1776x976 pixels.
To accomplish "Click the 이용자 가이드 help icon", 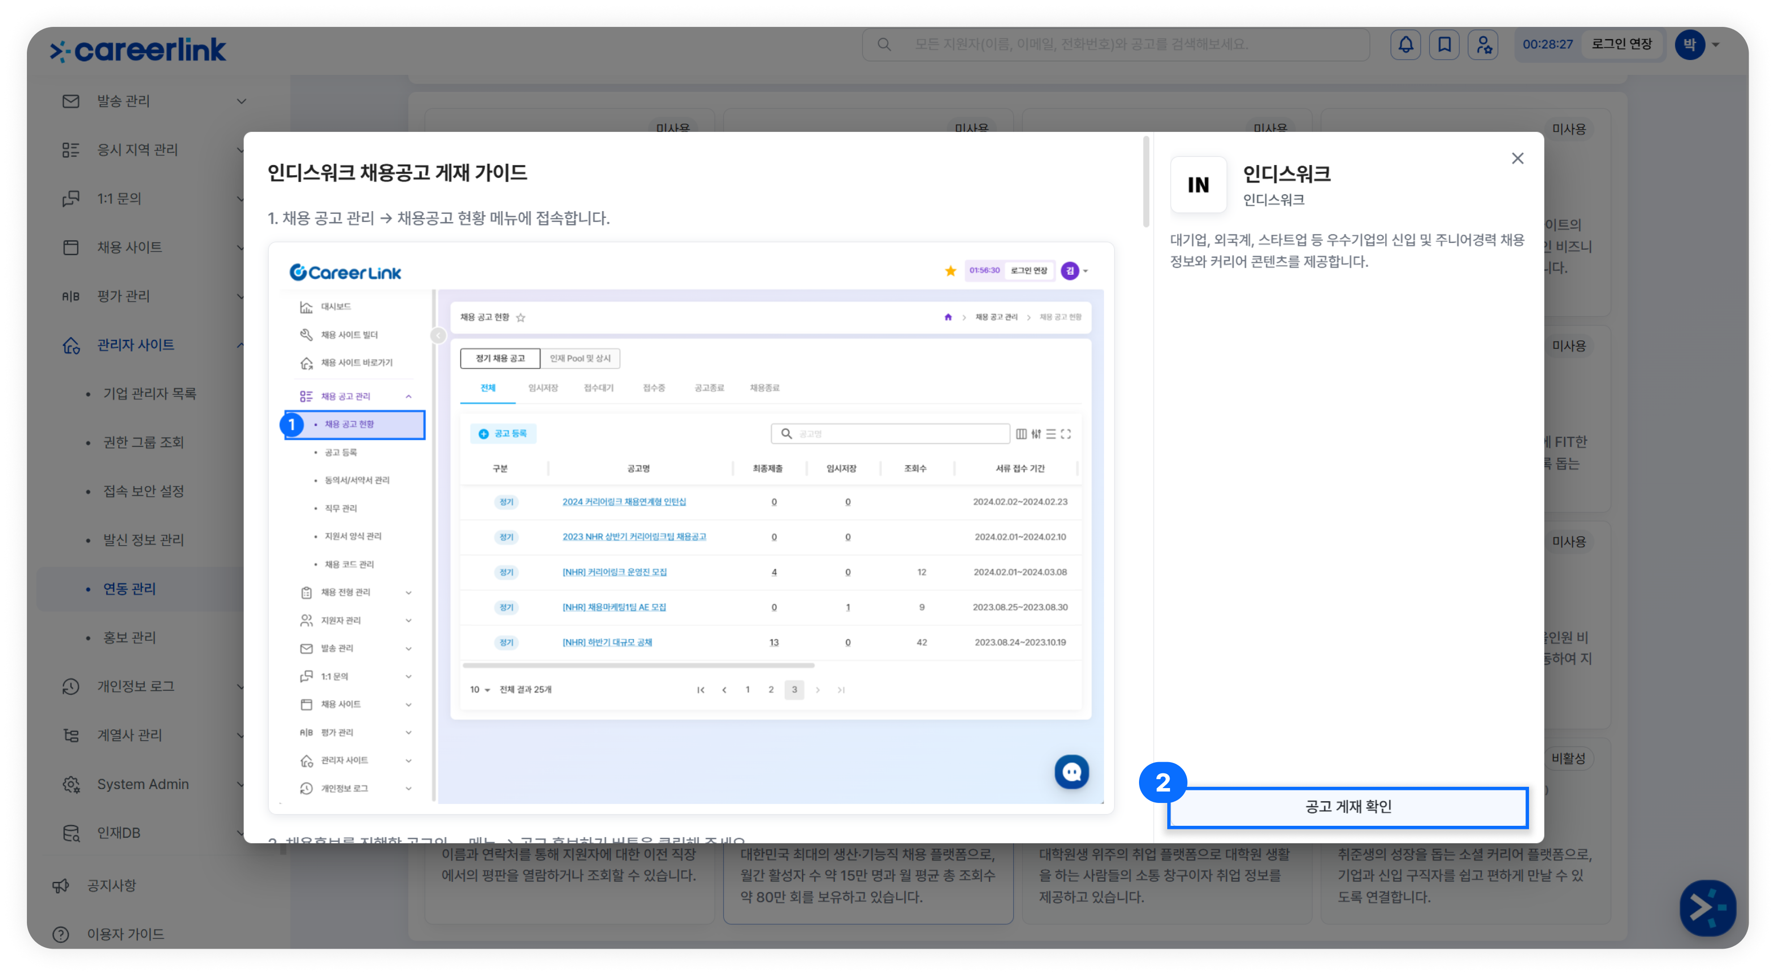I will pos(61,934).
